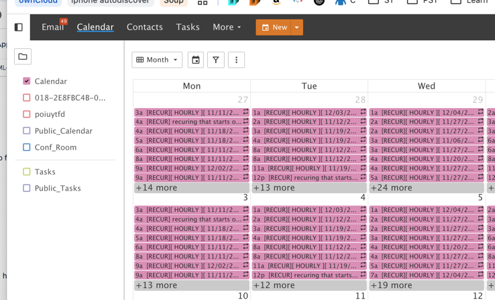The width and height of the screenshot is (495, 300).
Task: Check the Public_Calendar checkbox
Action: point(27,131)
